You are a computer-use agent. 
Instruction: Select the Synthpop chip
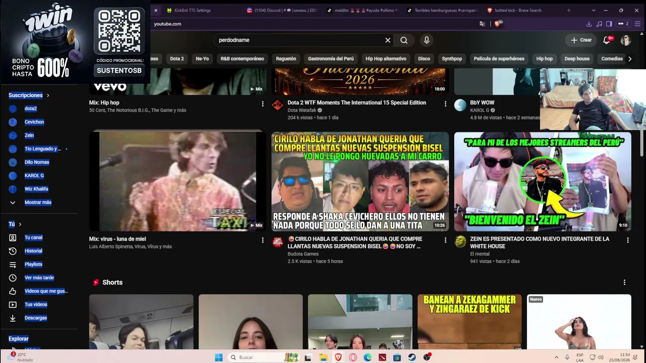tap(452, 58)
